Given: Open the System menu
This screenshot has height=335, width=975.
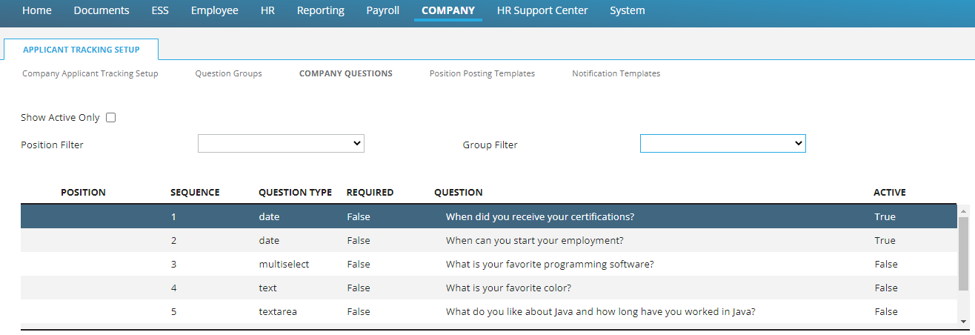Looking at the screenshot, I should (x=628, y=10).
